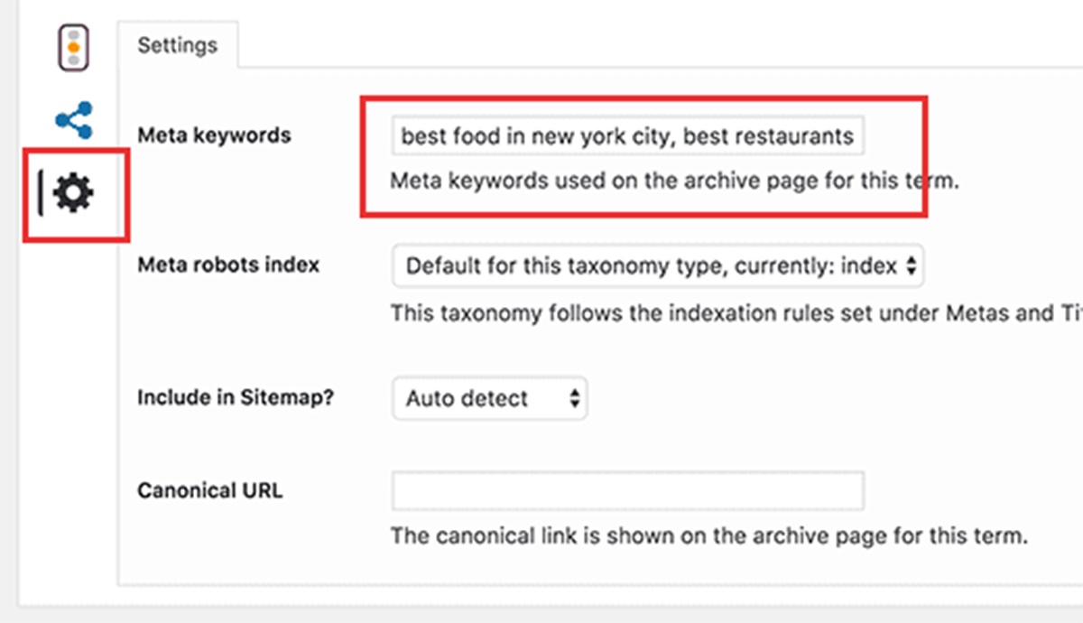Open the social share icon section
Image resolution: width=1083 pixels, height=623 pixels.
tap(73, 120)
